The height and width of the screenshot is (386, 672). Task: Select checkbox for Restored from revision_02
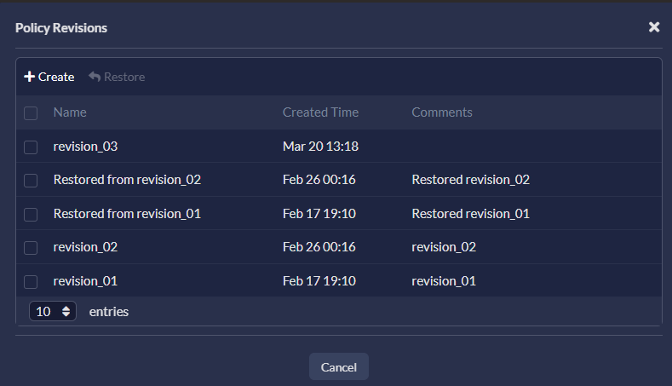(31, 181)
